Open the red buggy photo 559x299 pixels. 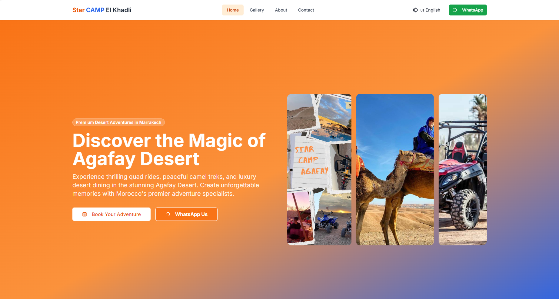463,170
